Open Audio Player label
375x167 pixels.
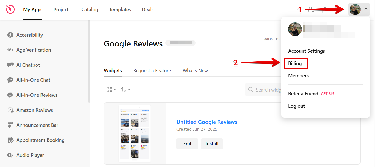pyautogui.click(x=30, y=155)
